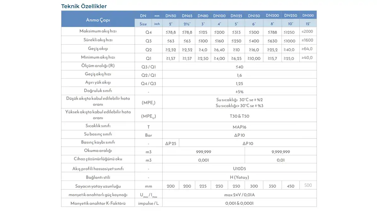Select the ≤1600 continuous flow value

click(308, 40)
